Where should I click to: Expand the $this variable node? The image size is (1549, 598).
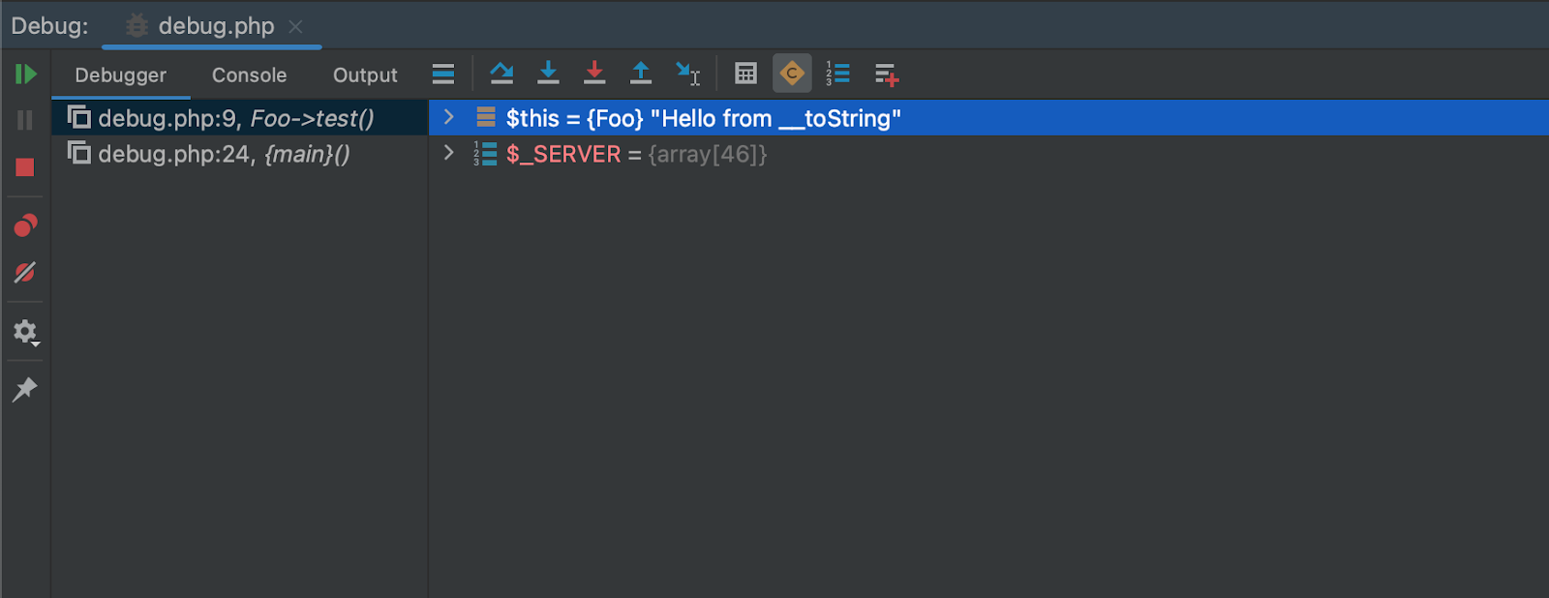[x=448, y=118]
